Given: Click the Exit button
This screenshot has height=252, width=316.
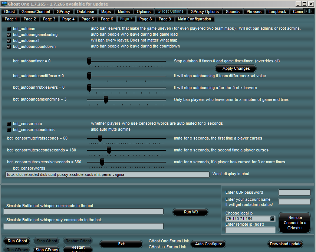Looking at the screenshot, I should pos(121,244).
